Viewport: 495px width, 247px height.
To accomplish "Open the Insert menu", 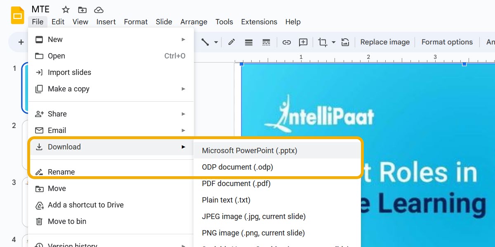I will tap(106, 22).
